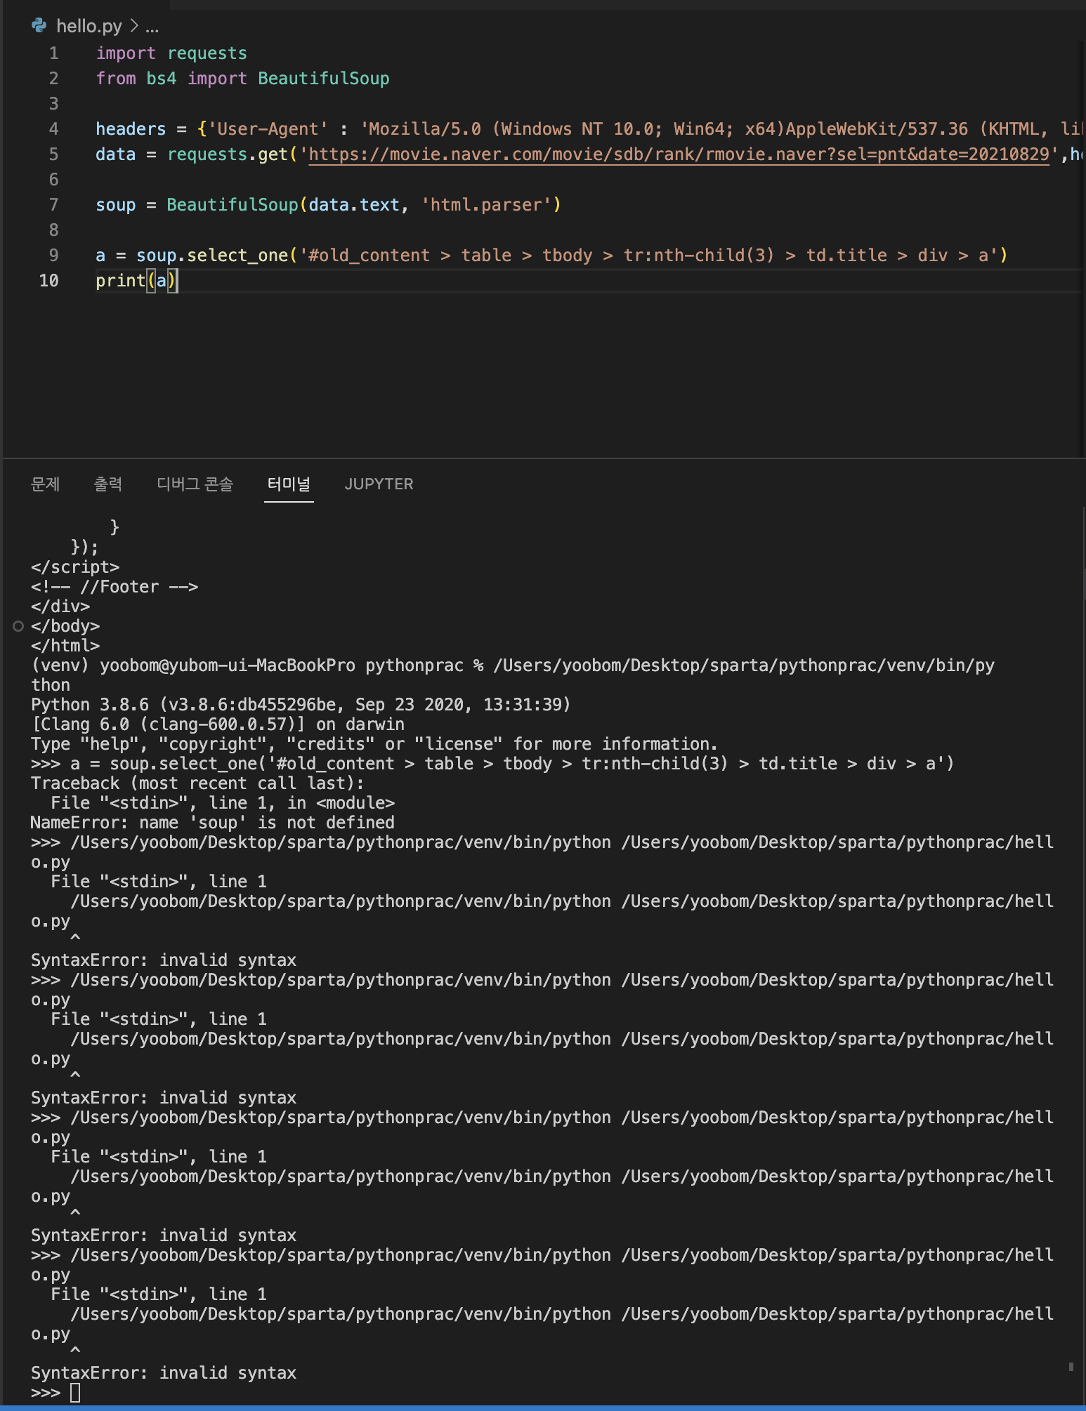This screenshot has height=1411, width=1086.
Task: Open the 디버그 콘솔 panel tab
Action: click(195, 484)
